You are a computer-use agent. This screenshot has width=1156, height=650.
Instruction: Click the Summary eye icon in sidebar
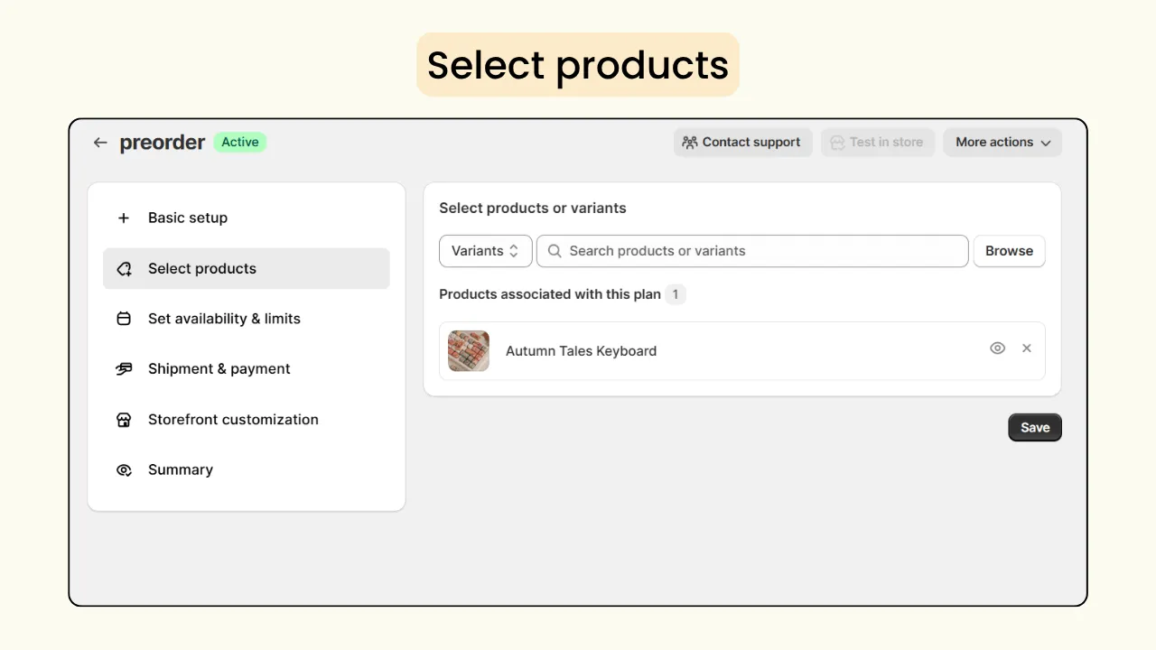click(x=124, y=469)
